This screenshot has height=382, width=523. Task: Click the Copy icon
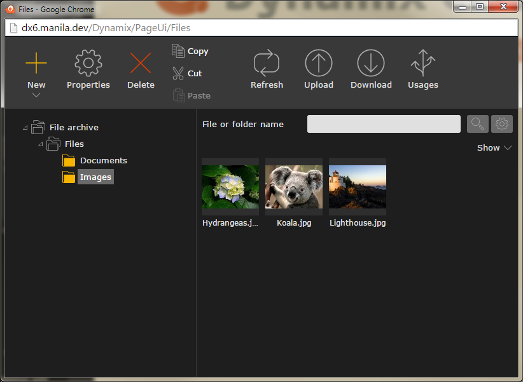[x=179, y=51]
